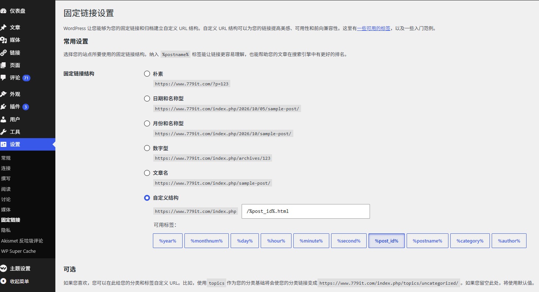539x292 pixels.
Task: Click the settings sliders icon beside 设置
Action: 3,144
